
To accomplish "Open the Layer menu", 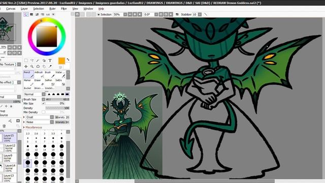I will coord(24,9).
